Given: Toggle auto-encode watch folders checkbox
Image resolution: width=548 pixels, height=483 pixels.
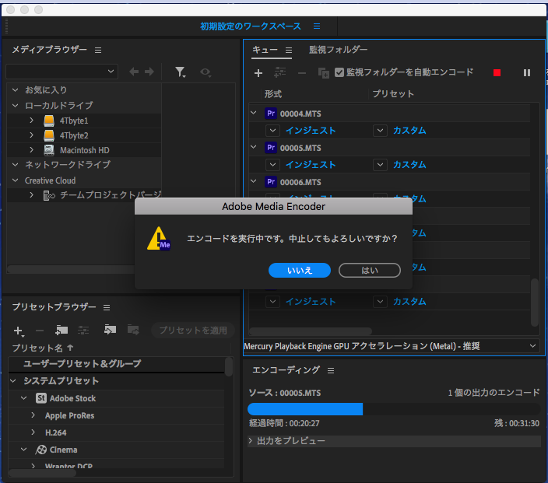Looking at the screenshot, I should pyautogui.click(x=339, y=72).
